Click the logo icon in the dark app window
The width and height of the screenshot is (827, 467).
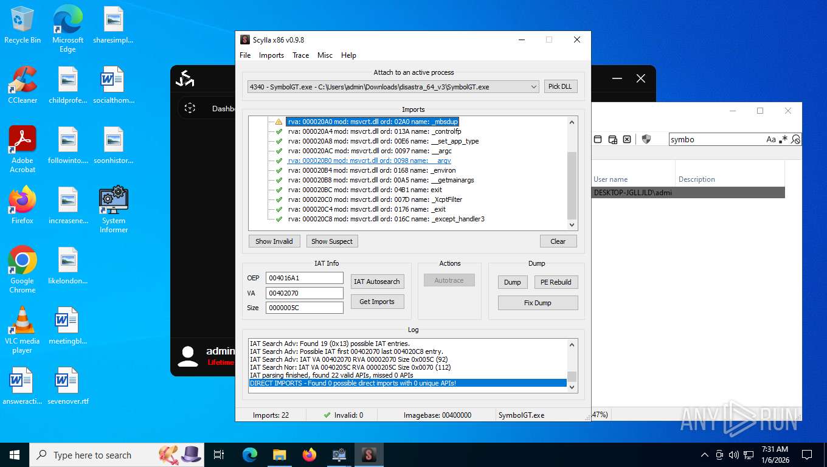tap(185, 78)
